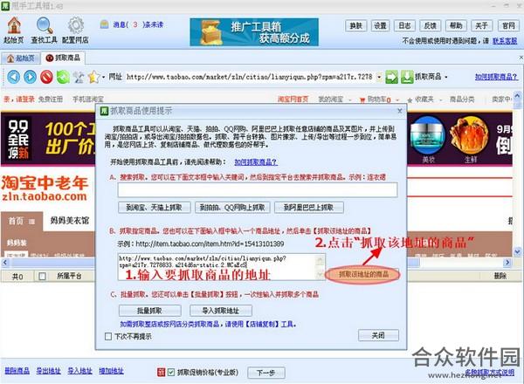This screenshot has width=524, height=384.
Task: Refresh the page with green icon
Action: pyautogui.click(x=63, y=77)
